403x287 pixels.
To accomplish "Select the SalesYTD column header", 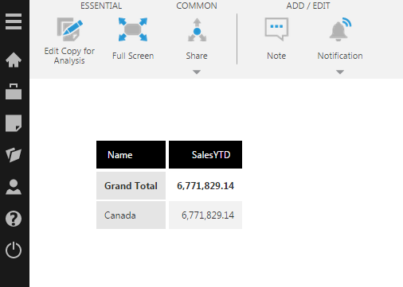I will [205, 155].
